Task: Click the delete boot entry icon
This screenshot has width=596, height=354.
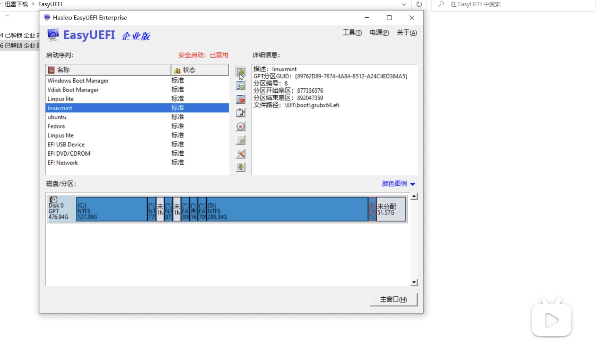Action: [241, 99]
